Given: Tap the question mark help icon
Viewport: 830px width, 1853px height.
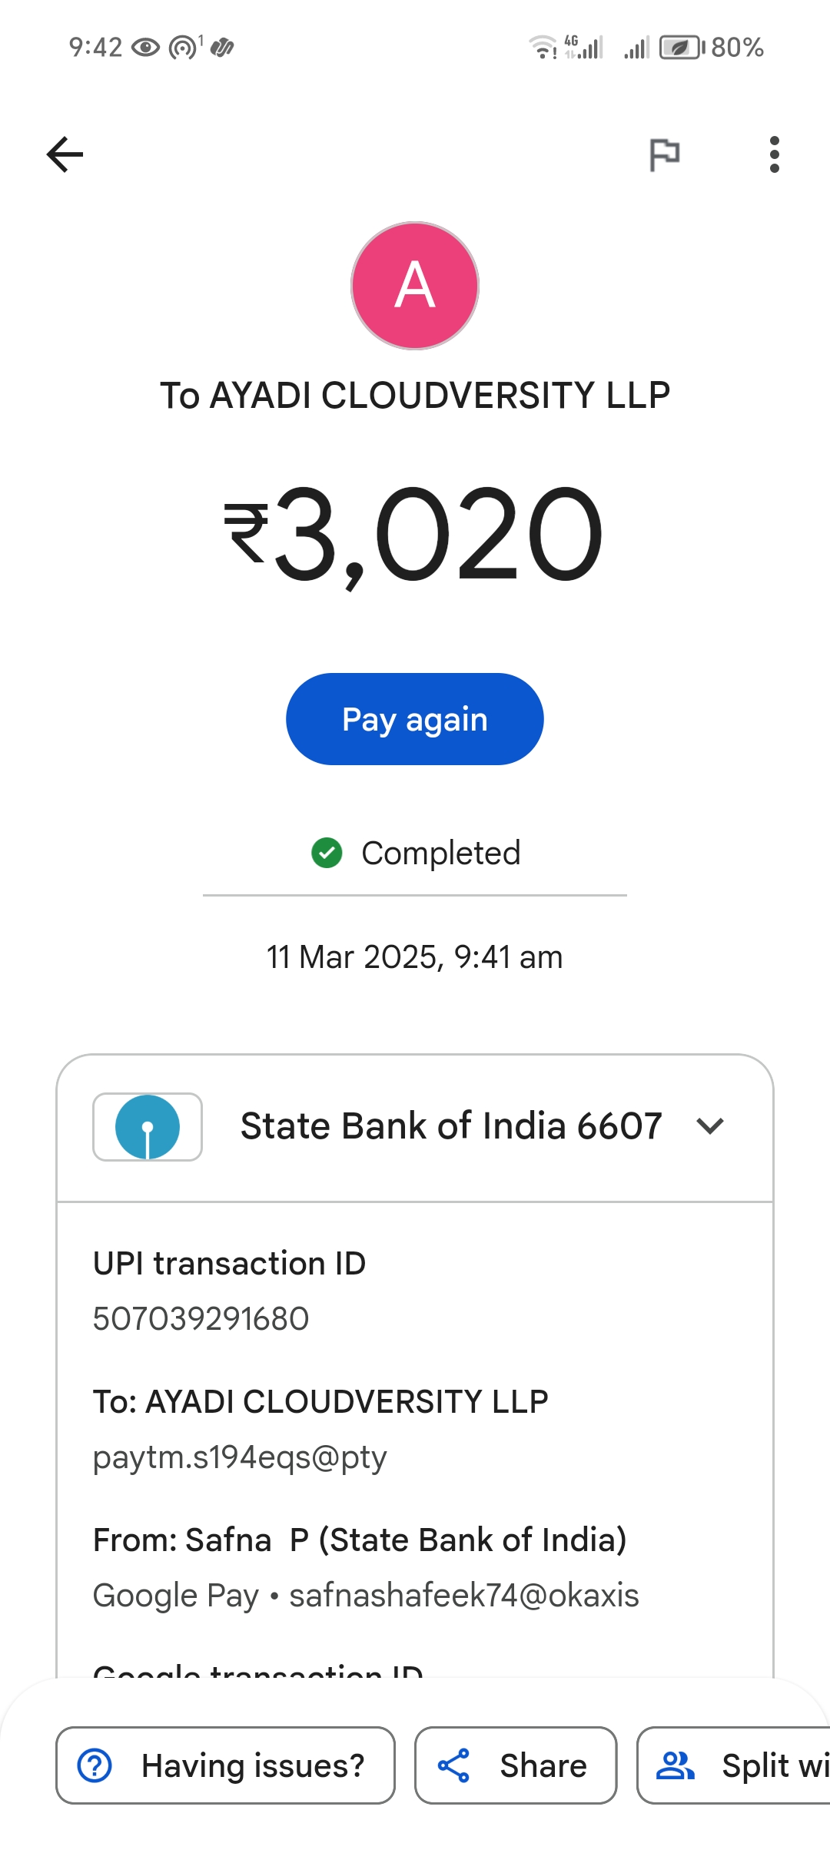Looking at the screenshot, I should 95,1765.
